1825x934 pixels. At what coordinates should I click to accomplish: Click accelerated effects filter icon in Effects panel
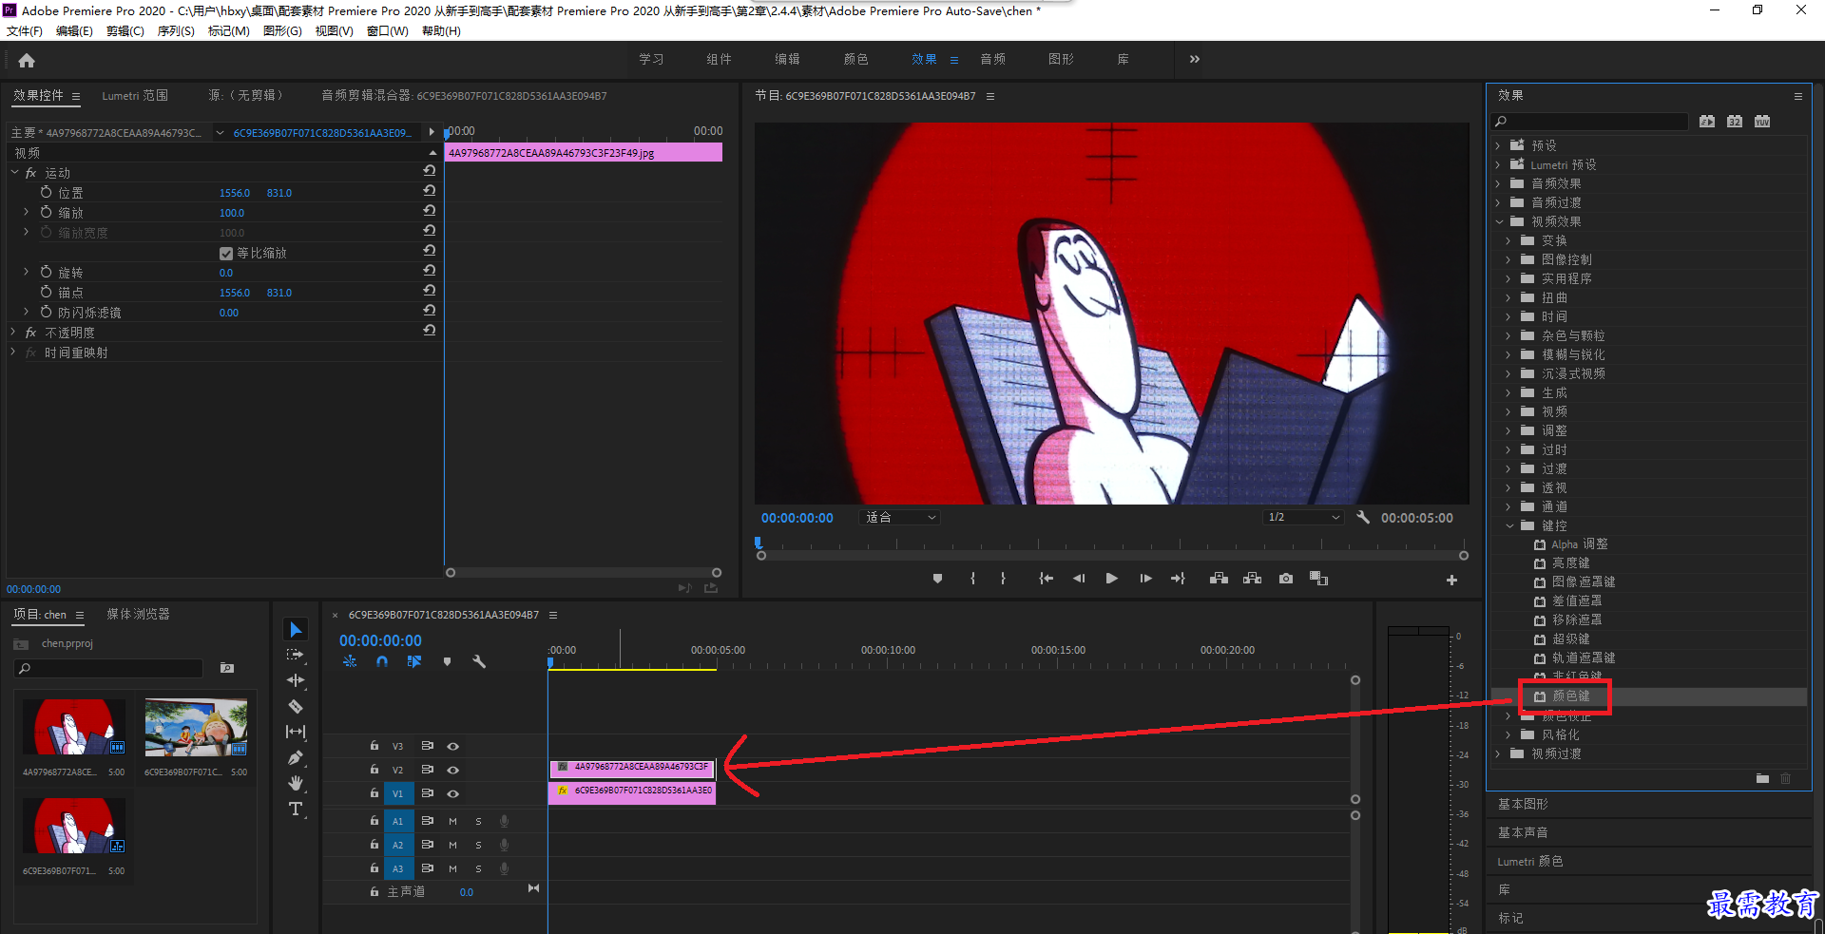[x=1707, y=122]
